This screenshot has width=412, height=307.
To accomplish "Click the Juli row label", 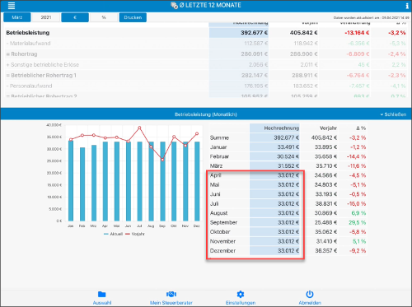I will pyautogui.click(x=214, y=203).
